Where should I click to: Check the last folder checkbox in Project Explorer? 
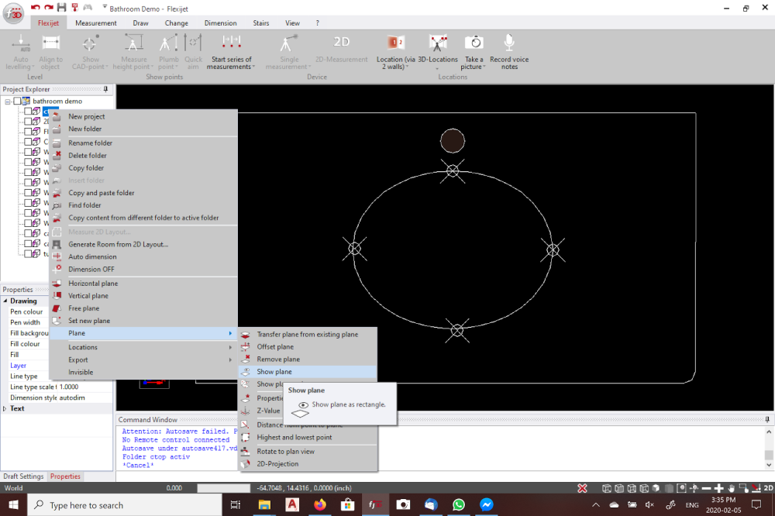tap(28, 253)
